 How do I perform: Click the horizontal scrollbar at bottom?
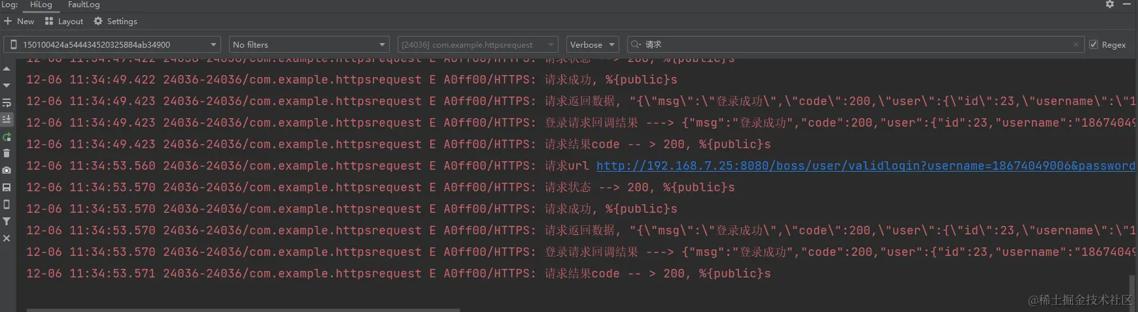tap(243, 310)
